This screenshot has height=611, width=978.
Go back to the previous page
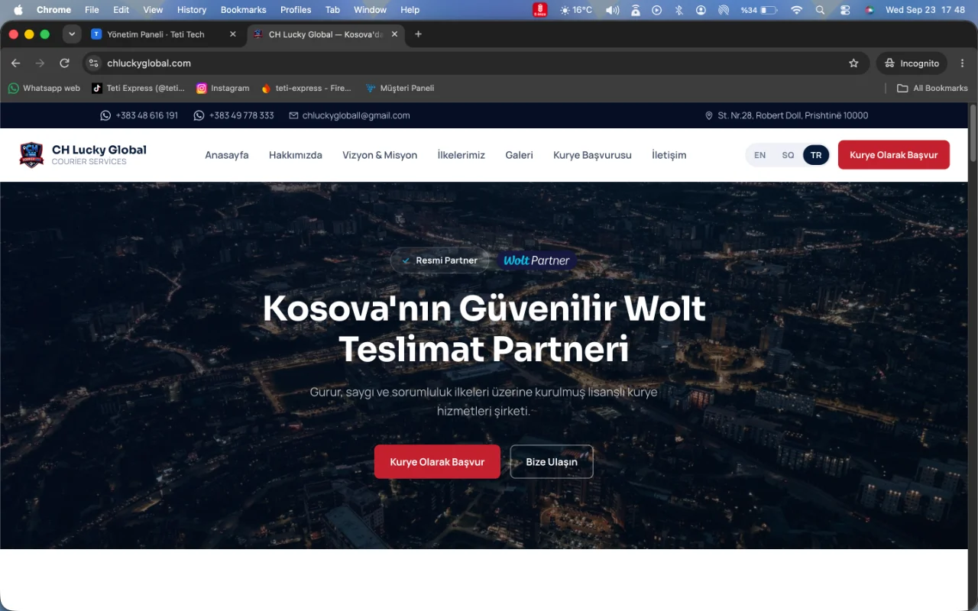15,63
